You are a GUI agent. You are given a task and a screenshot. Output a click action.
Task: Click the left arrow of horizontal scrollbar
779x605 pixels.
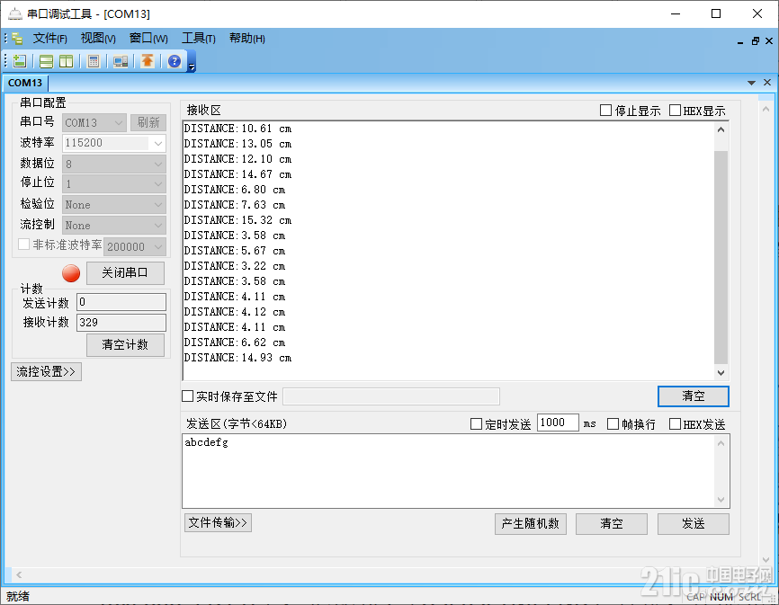[x=19, y=574]
